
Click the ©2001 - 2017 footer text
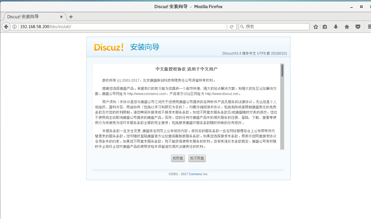click(178, 174)
